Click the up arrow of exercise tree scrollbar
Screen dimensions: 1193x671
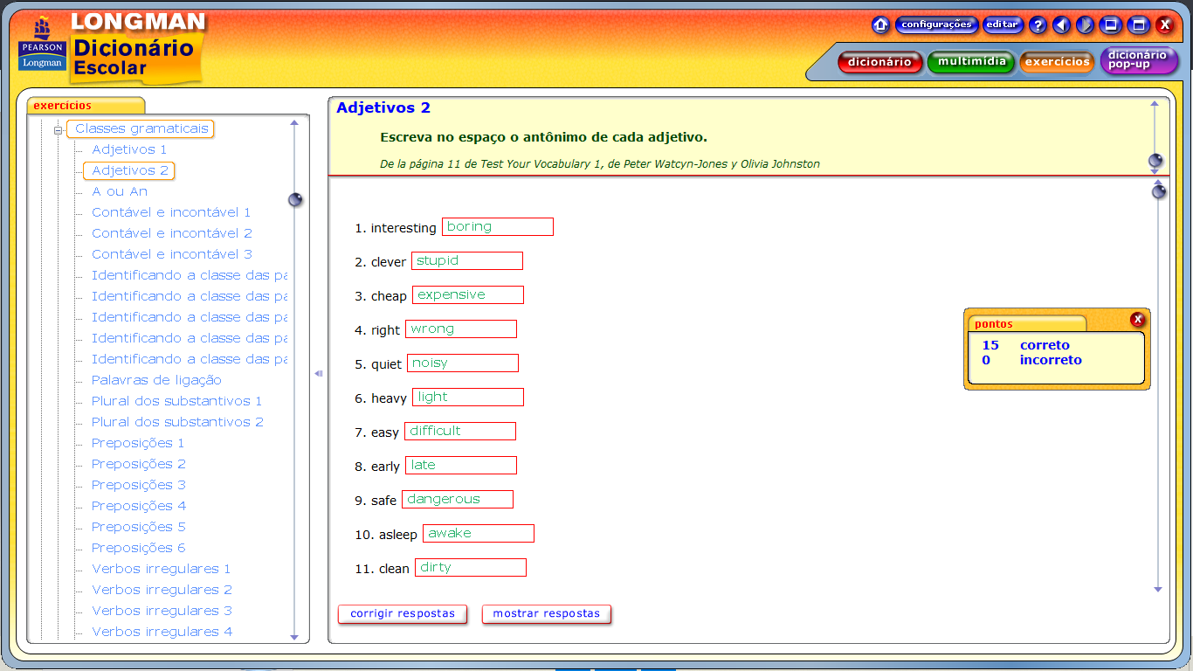(294, 123)
